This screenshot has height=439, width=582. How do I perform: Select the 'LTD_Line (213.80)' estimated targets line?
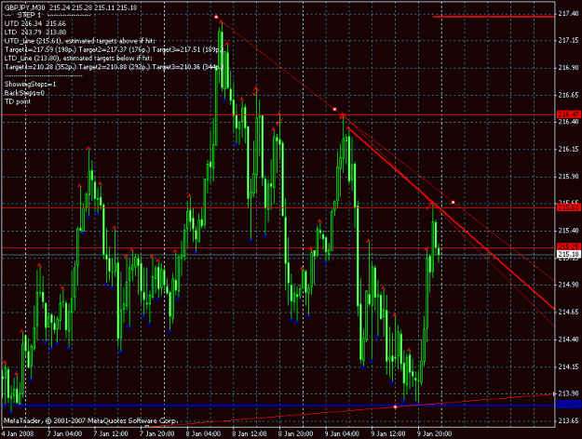pyautogui.click(x=78, y=58)
